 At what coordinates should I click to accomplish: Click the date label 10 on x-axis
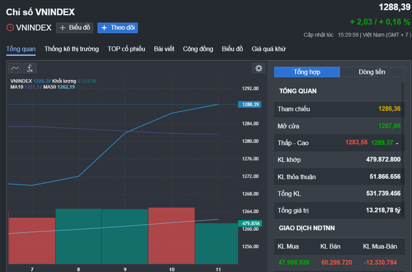(172, 270)
